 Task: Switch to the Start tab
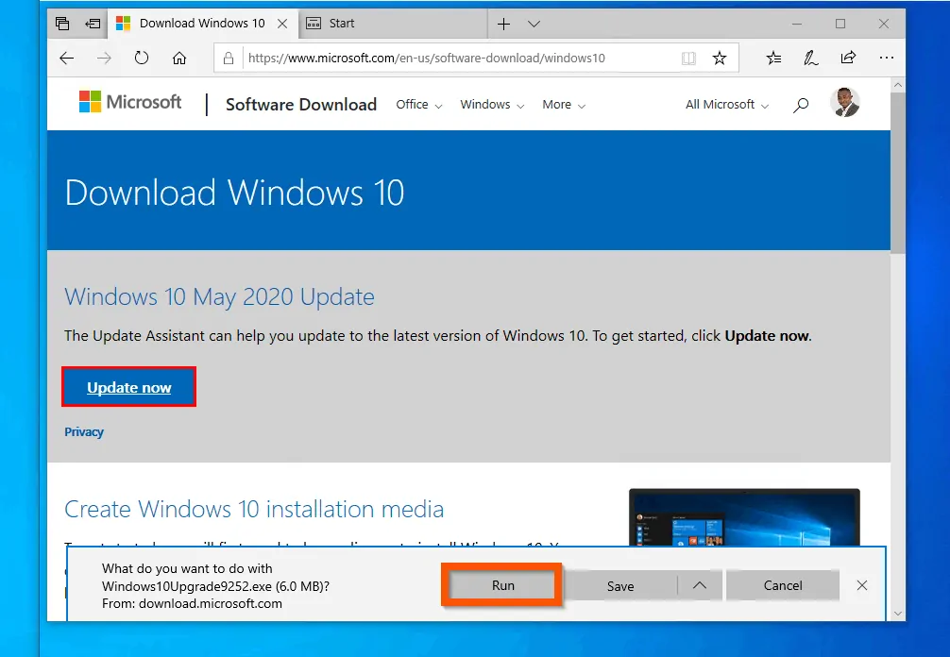pyautogui.click(x=393, y=24)
